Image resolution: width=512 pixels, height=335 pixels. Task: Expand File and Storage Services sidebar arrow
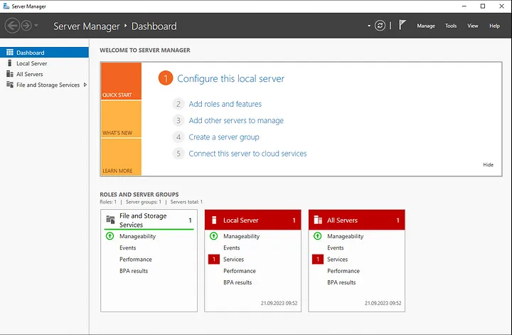85,85
